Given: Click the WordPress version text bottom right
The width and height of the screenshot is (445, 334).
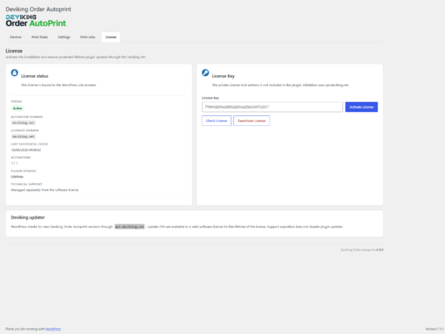Looking at the screenshot, I should tap(434, 329).
